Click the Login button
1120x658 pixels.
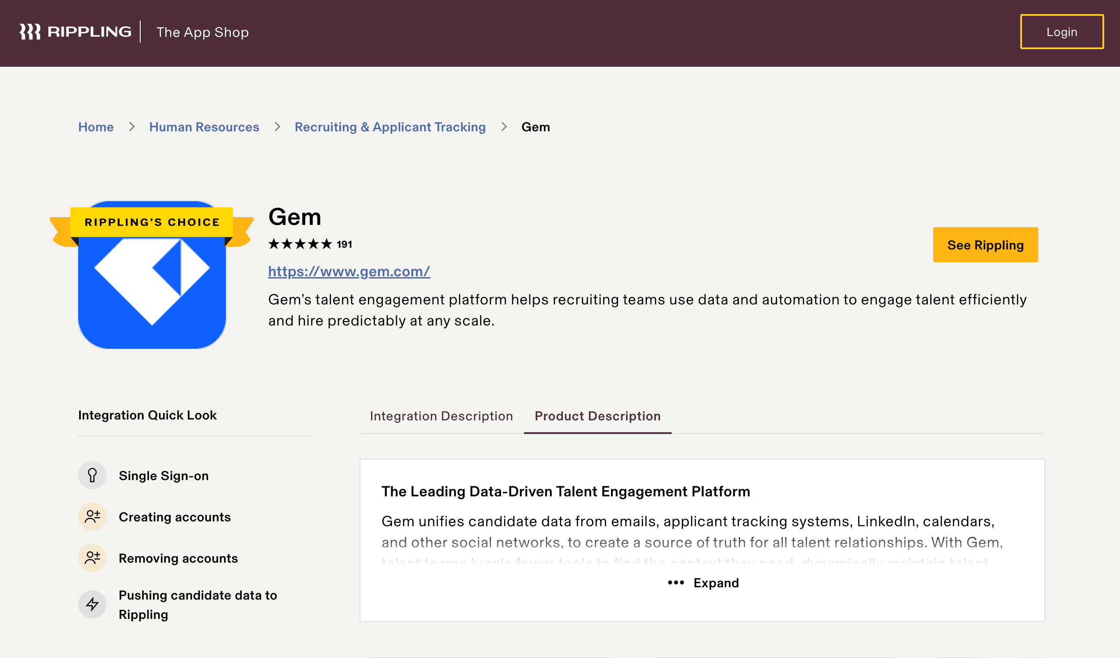click(x=1062, y=32)
